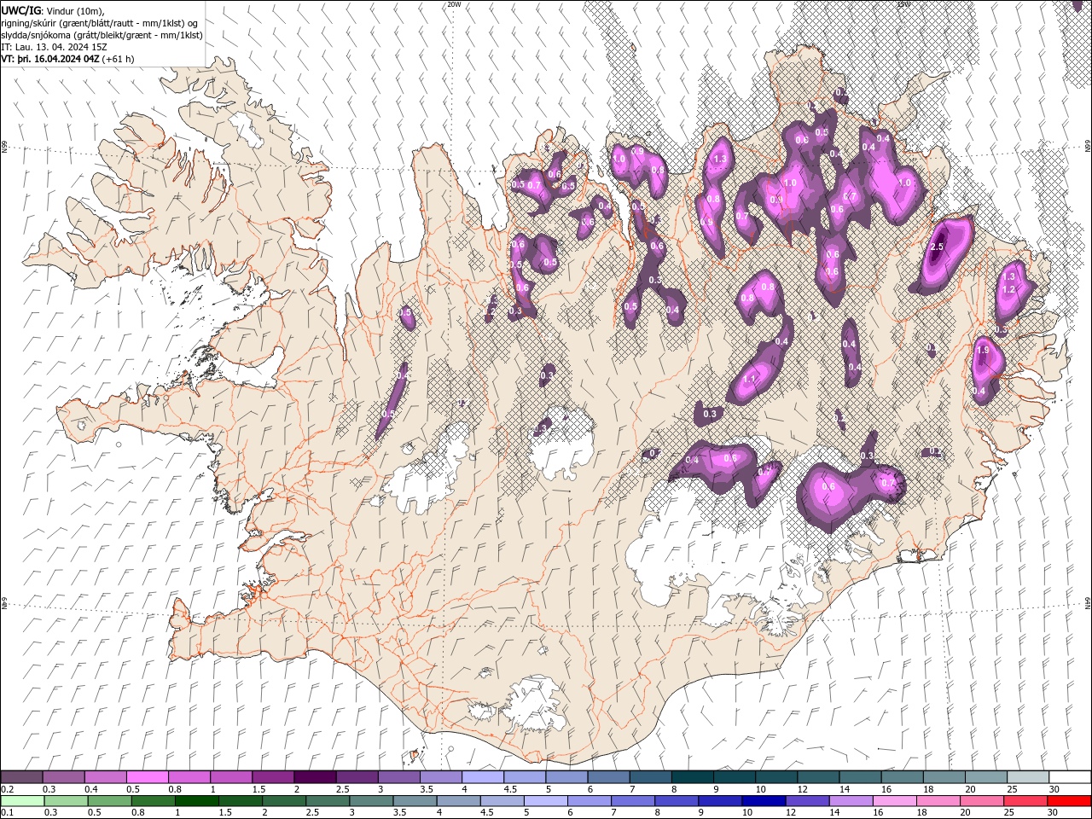
Task: Click the 0.2 label in the top legend row
Action: click(x=8, y=789)
